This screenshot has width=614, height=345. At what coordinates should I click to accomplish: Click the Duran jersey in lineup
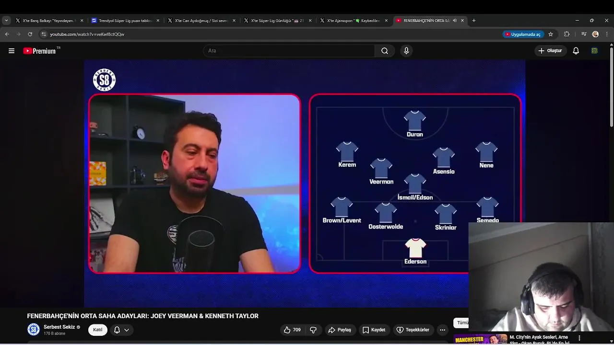coord(415,120)
